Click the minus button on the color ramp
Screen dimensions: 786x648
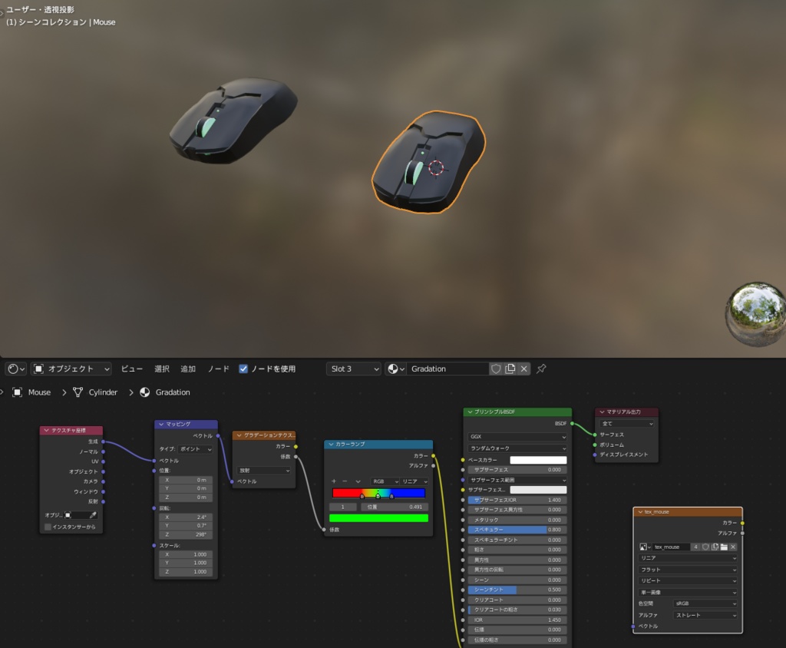pos(344,481)
